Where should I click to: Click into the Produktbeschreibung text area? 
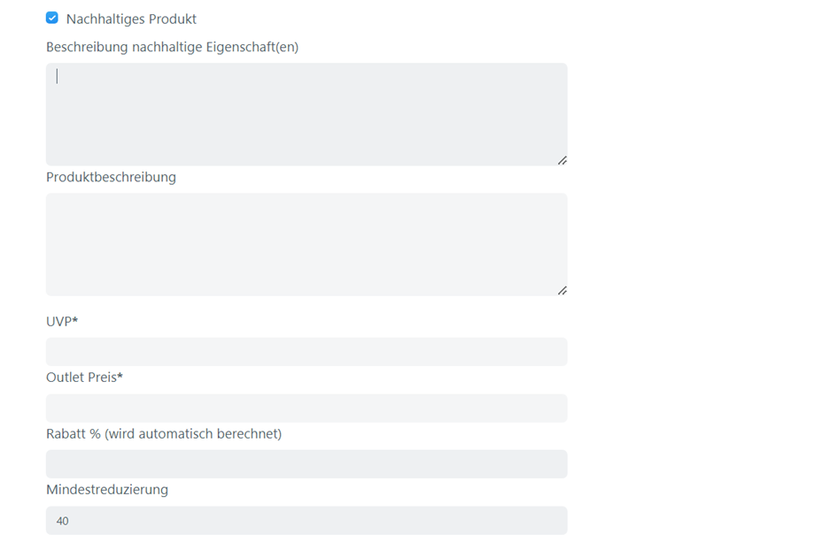pyautogui.click(x=306, y=244)
